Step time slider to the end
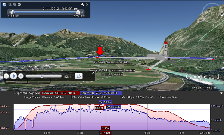The width and height of the screenshot is (224, 135). [81, 12]
